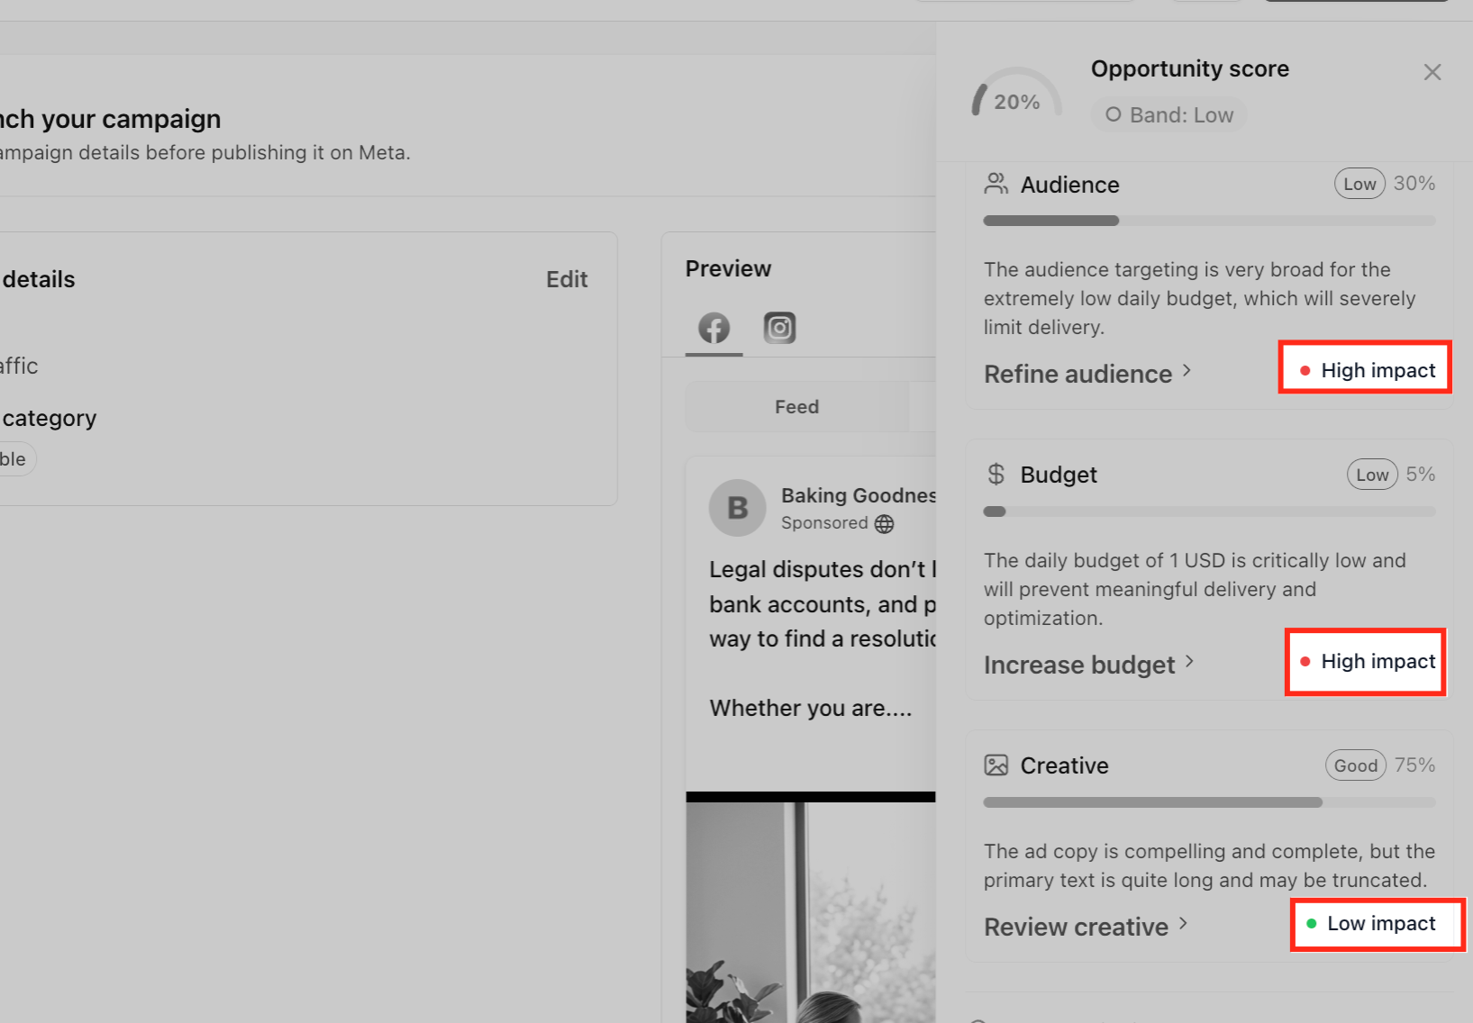Click the 20% opportunity score gauge

tap(1016, 94)
